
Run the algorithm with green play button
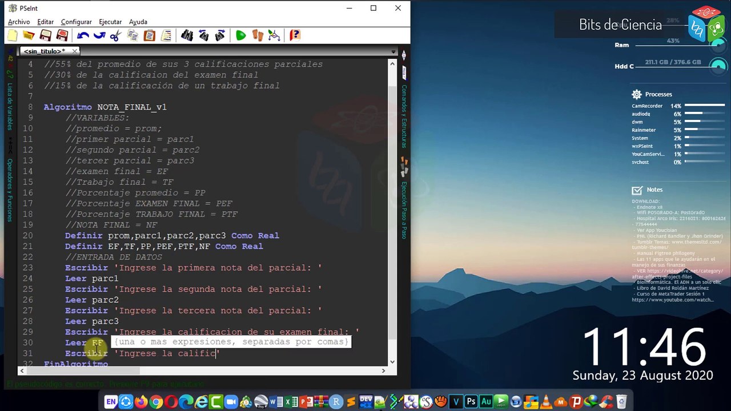[x=240, y=35]
